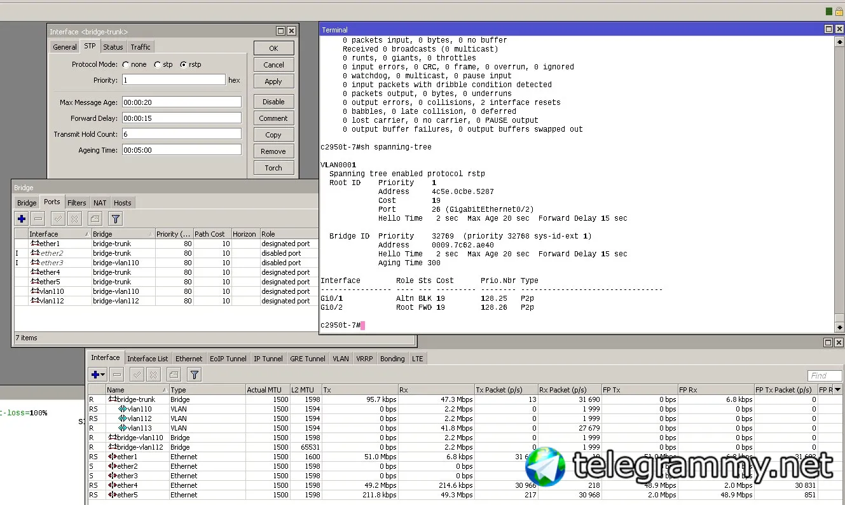Add a new port in Bridge window

22,219
